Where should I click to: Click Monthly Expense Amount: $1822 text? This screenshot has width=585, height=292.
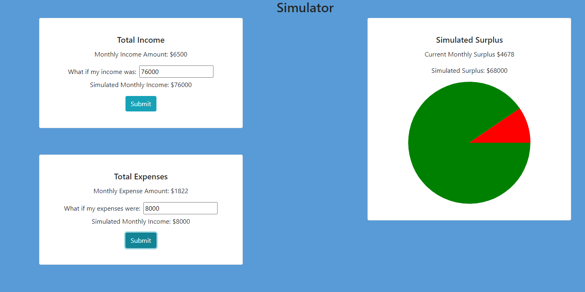[x=141, y=191]
